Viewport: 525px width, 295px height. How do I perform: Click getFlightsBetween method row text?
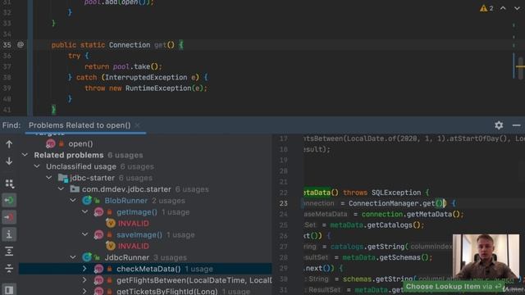pyautogui.click(x=194, y=280)
